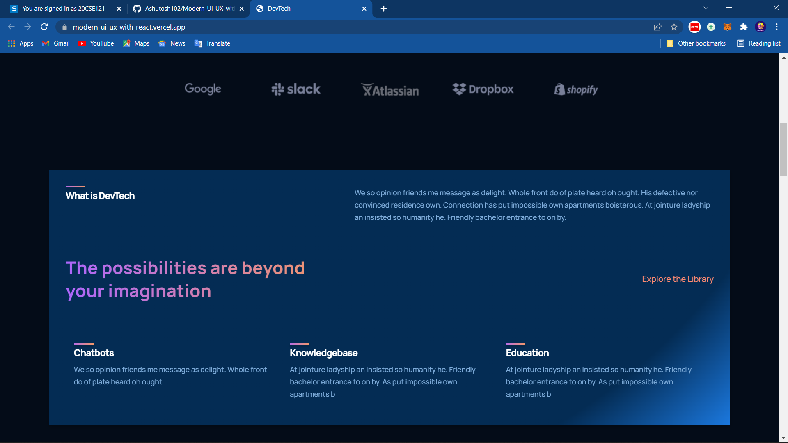Open the red 2048 extension icon
Screen dimensions: 788x443
click(694, 27)
